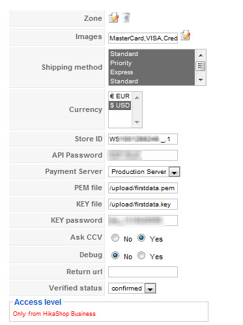
Task: Click the Shipping method scroll-up arrow
Action: pyautogui.click(x=201, y=55)
